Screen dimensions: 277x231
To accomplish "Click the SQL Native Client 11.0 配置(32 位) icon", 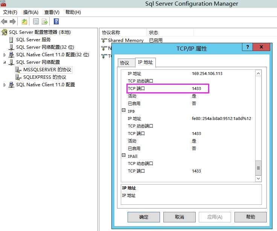I will pos(11,55).
